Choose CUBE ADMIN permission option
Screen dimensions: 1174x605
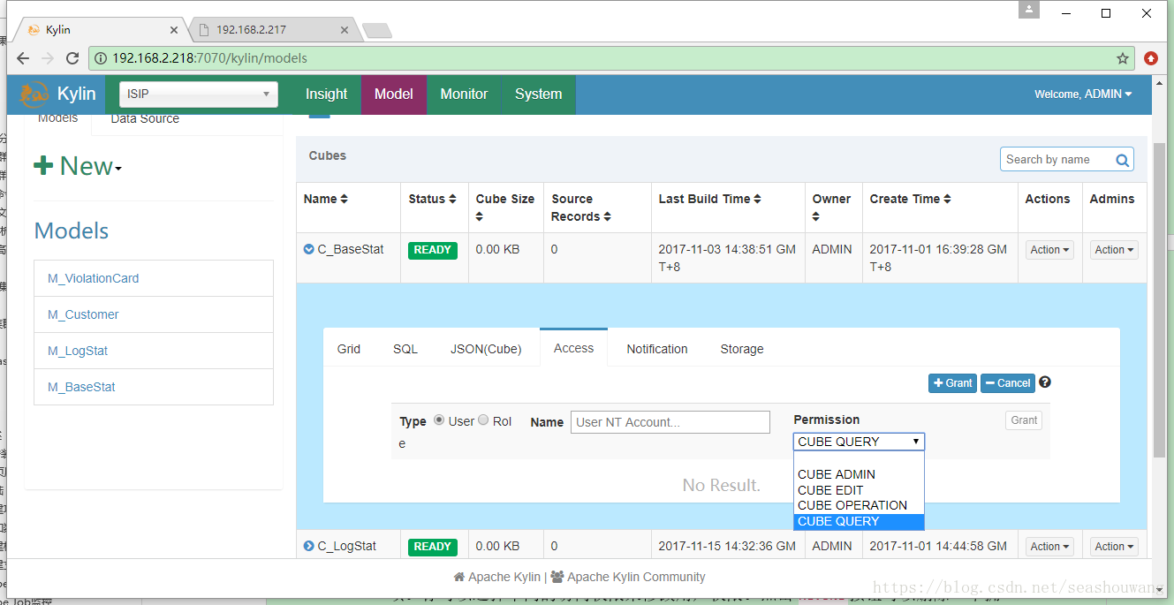click(859, 474)
